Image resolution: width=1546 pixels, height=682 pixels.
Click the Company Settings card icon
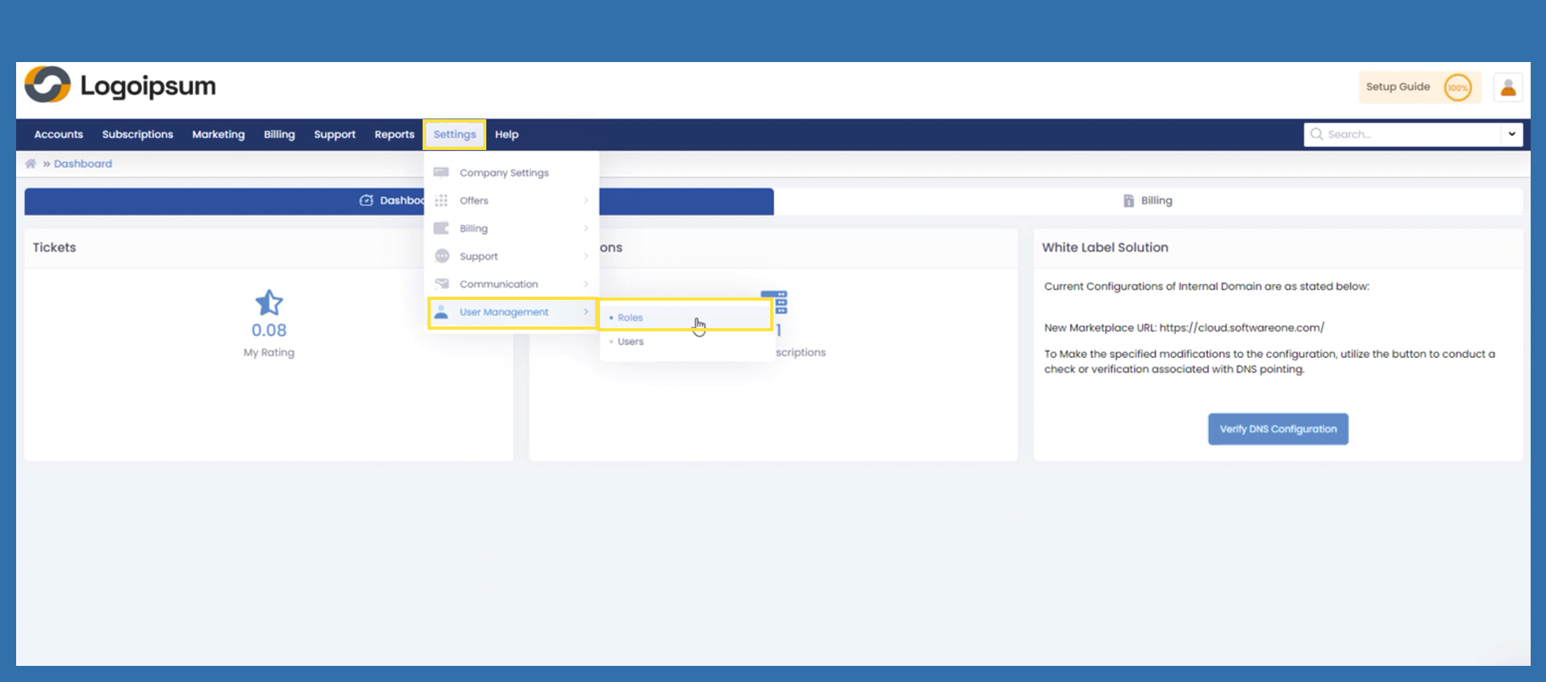(x=441, y=173)
